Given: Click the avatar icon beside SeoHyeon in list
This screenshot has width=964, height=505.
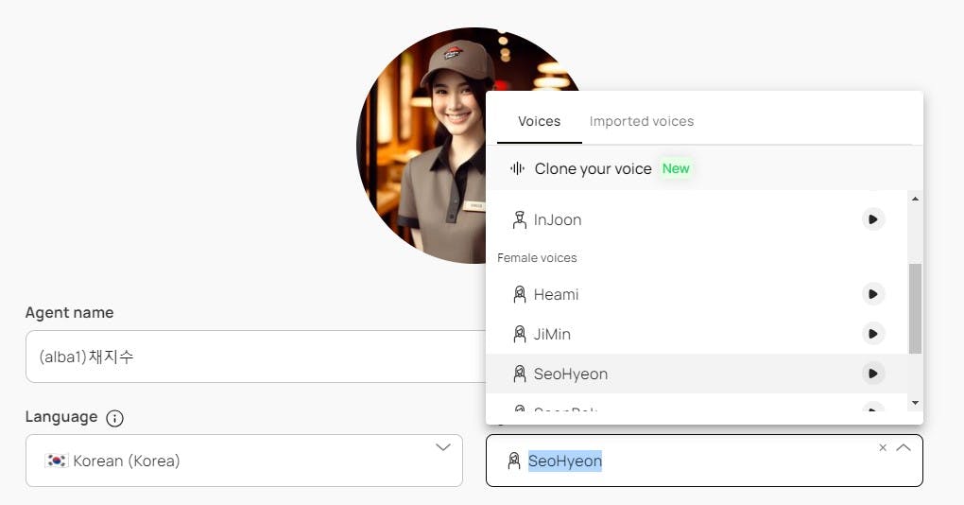Looking at the screenshot, I should pos(520,374).
